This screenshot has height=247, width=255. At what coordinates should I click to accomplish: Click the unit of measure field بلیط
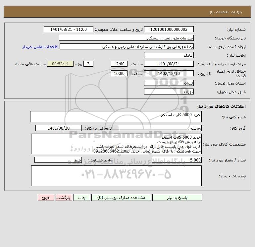tap(58, 160)
